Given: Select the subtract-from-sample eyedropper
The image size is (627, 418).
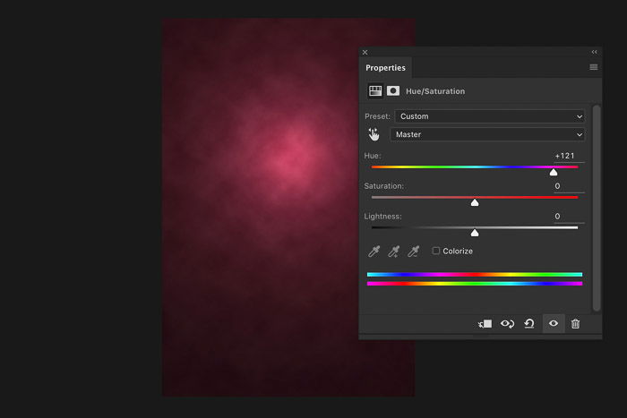Looking at the screenshot, I should (x=413, y=252).
